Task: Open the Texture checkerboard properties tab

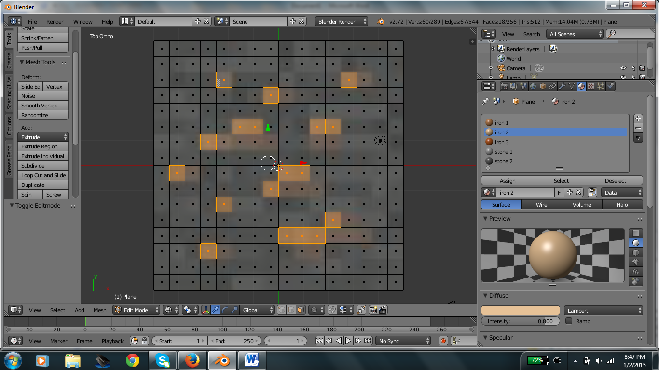Action: 591,86
